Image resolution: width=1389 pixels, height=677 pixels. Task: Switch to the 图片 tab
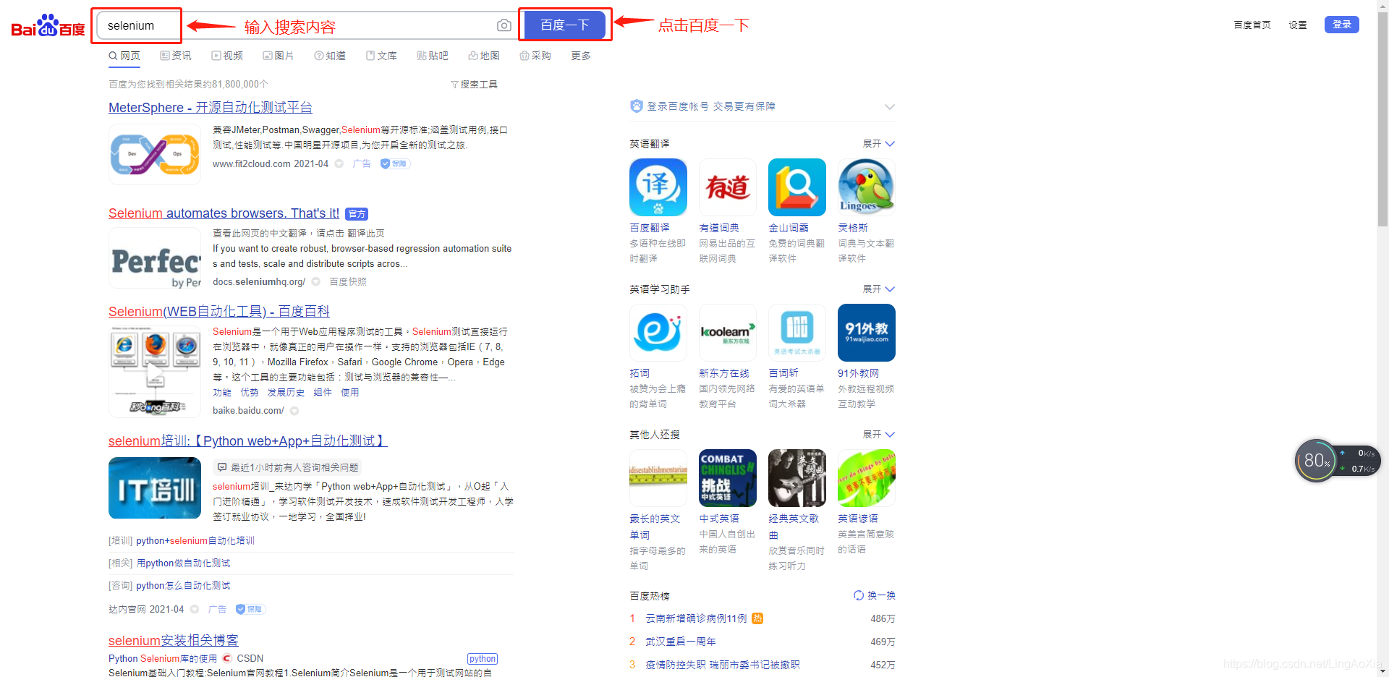coord(279,56)
